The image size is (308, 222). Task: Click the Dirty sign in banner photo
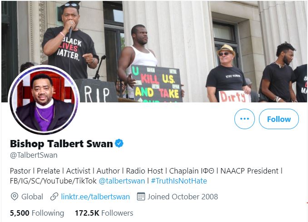pyautogui.click(x=234, y=96)
